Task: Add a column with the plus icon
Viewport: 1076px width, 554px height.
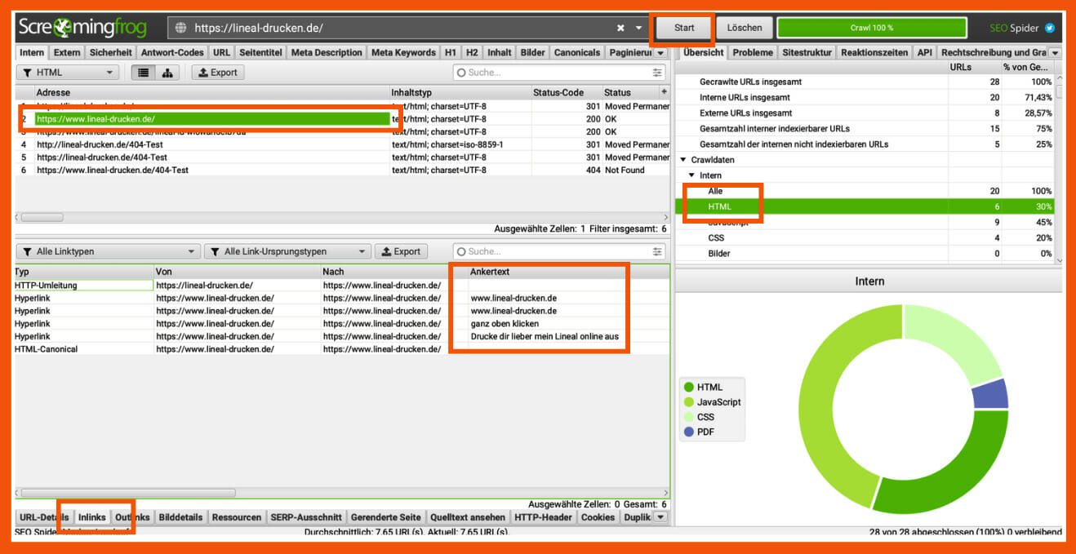Action: point(664,92)
